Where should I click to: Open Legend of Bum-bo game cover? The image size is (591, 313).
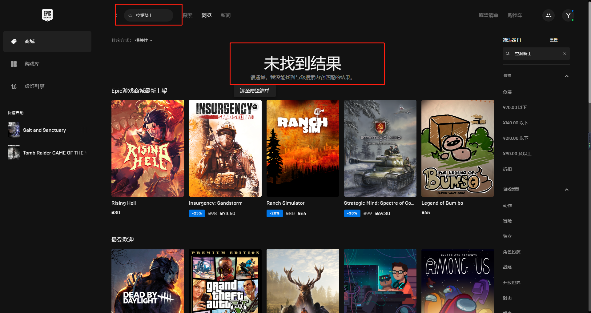[x=458, y=148]
